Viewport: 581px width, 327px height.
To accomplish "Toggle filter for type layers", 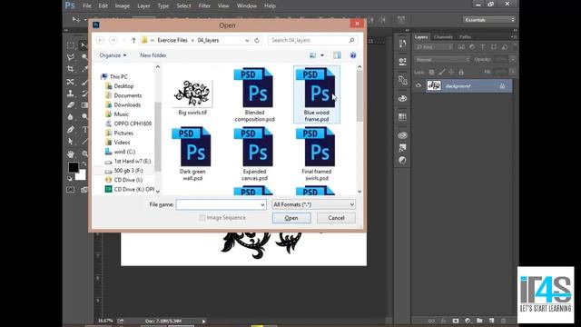I will click(x=483, y=47).
